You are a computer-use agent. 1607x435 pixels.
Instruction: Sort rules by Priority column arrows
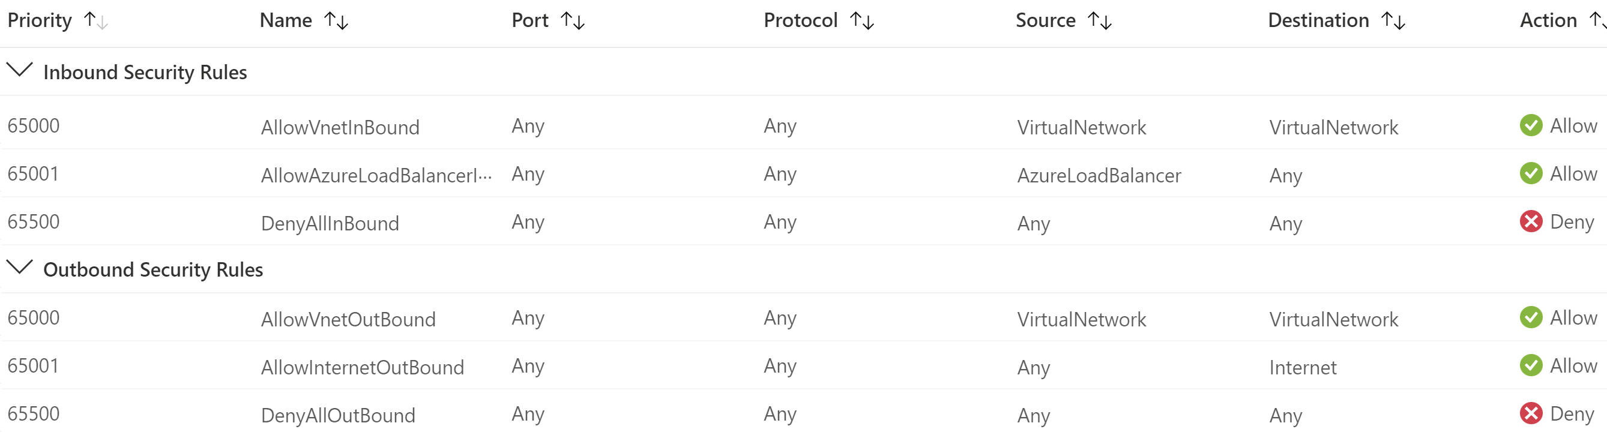(x=96, y=21)
